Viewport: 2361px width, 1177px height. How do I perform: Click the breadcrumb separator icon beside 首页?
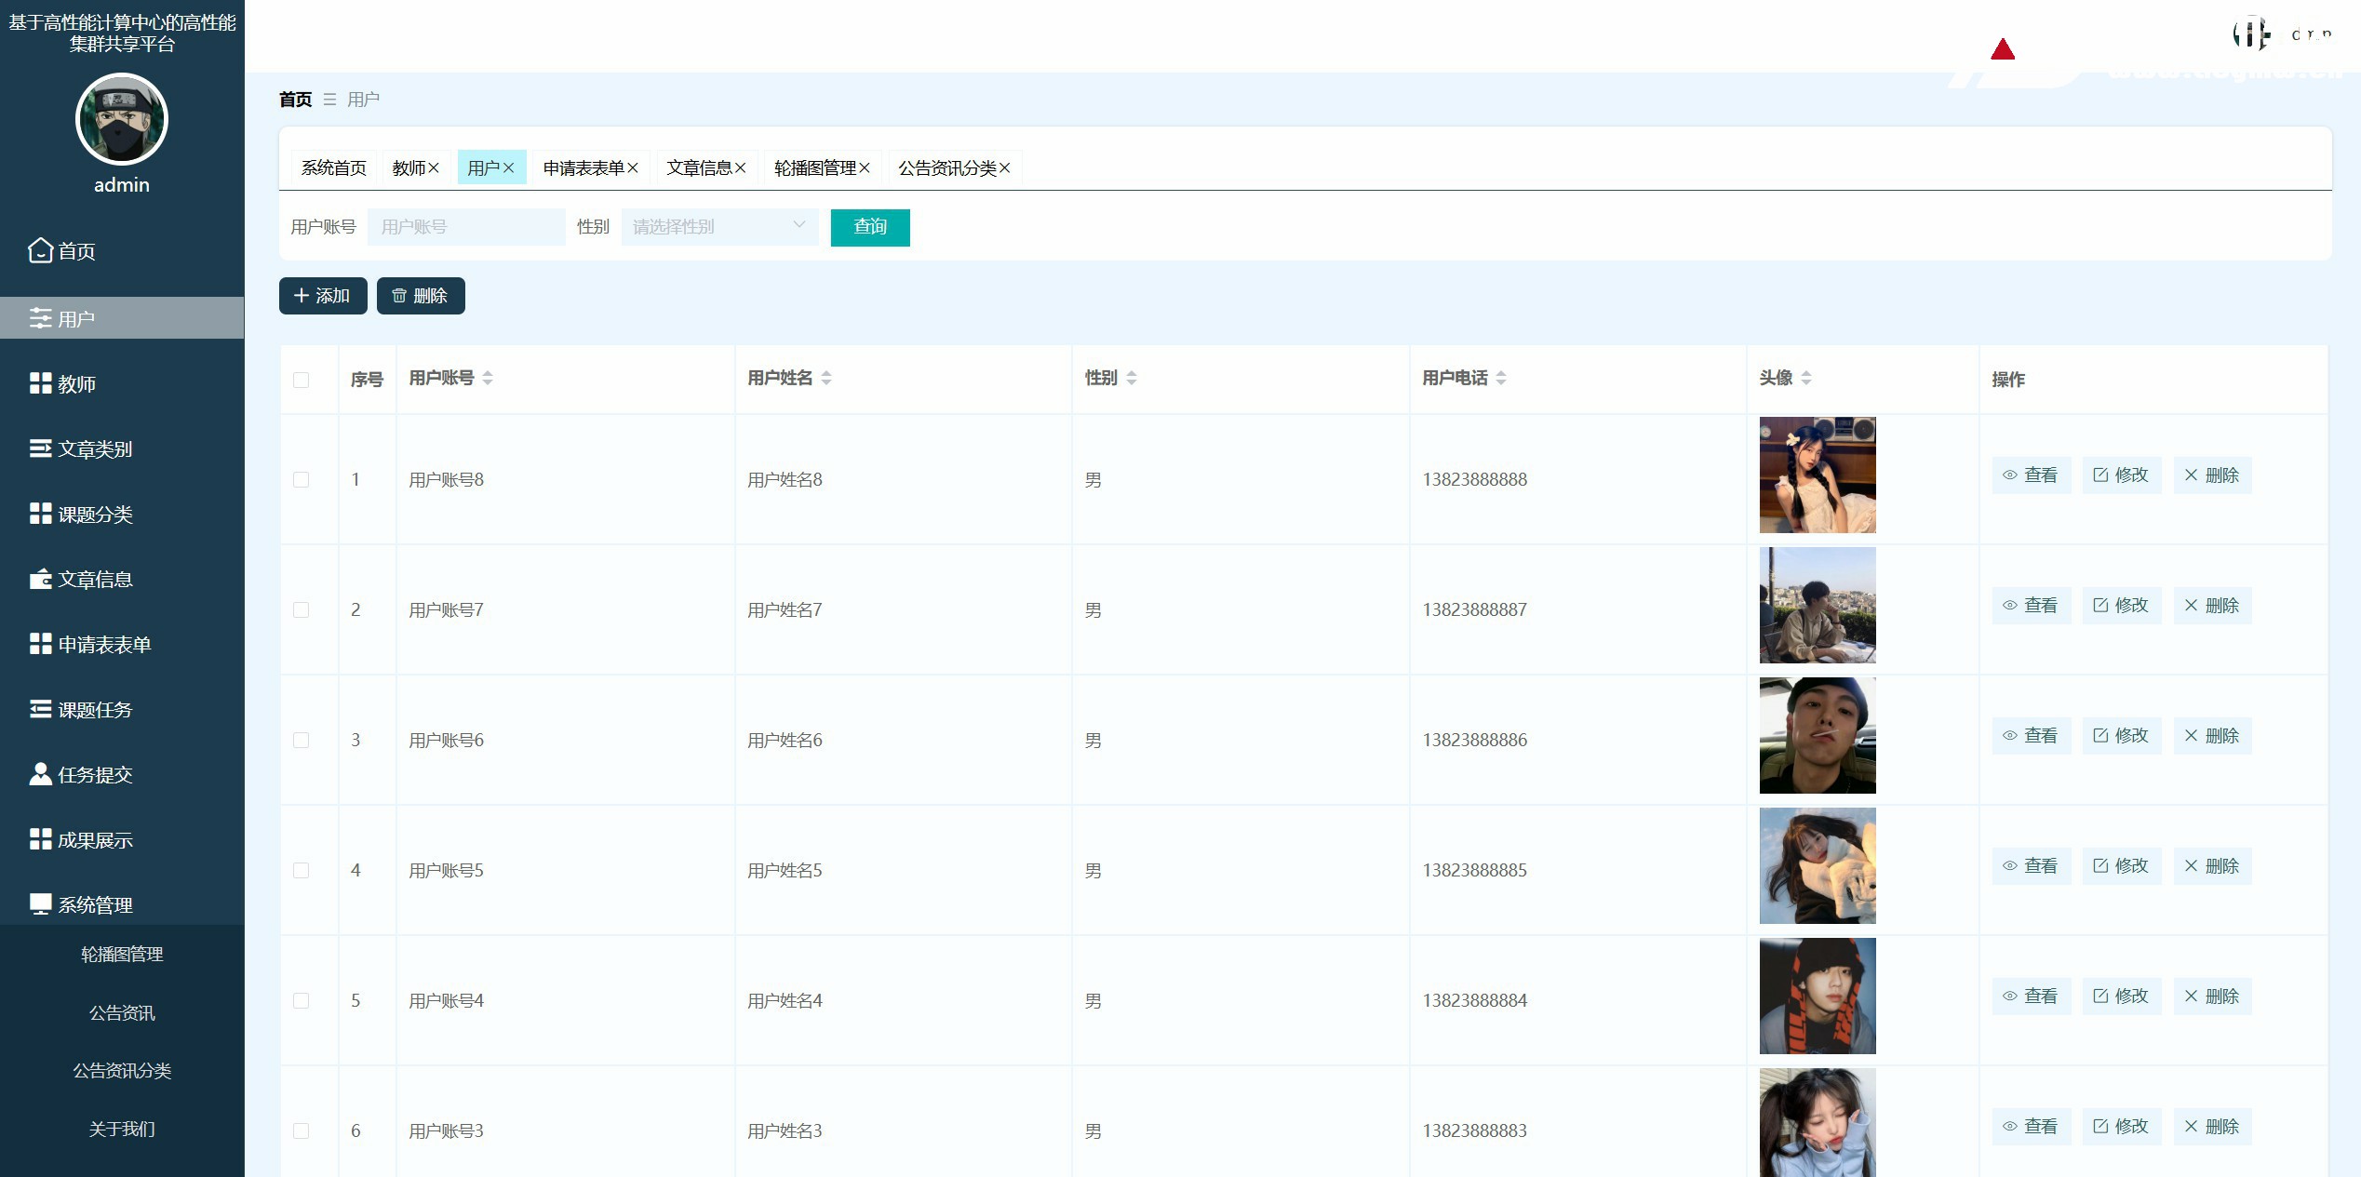(x=329, y=100)
